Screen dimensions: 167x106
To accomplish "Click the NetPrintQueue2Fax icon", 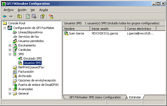I will pos(15,67).
